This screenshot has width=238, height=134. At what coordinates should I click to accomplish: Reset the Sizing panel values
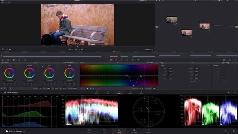coord(209,66)
